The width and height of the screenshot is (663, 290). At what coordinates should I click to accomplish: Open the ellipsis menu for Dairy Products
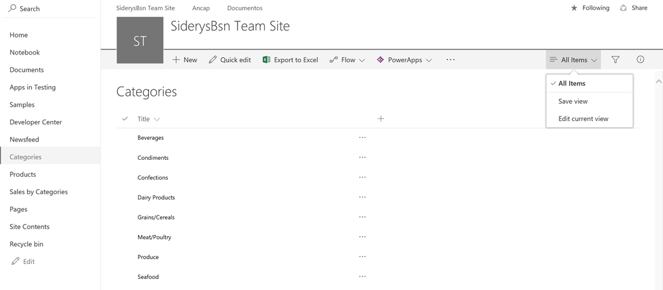(363, 197)
